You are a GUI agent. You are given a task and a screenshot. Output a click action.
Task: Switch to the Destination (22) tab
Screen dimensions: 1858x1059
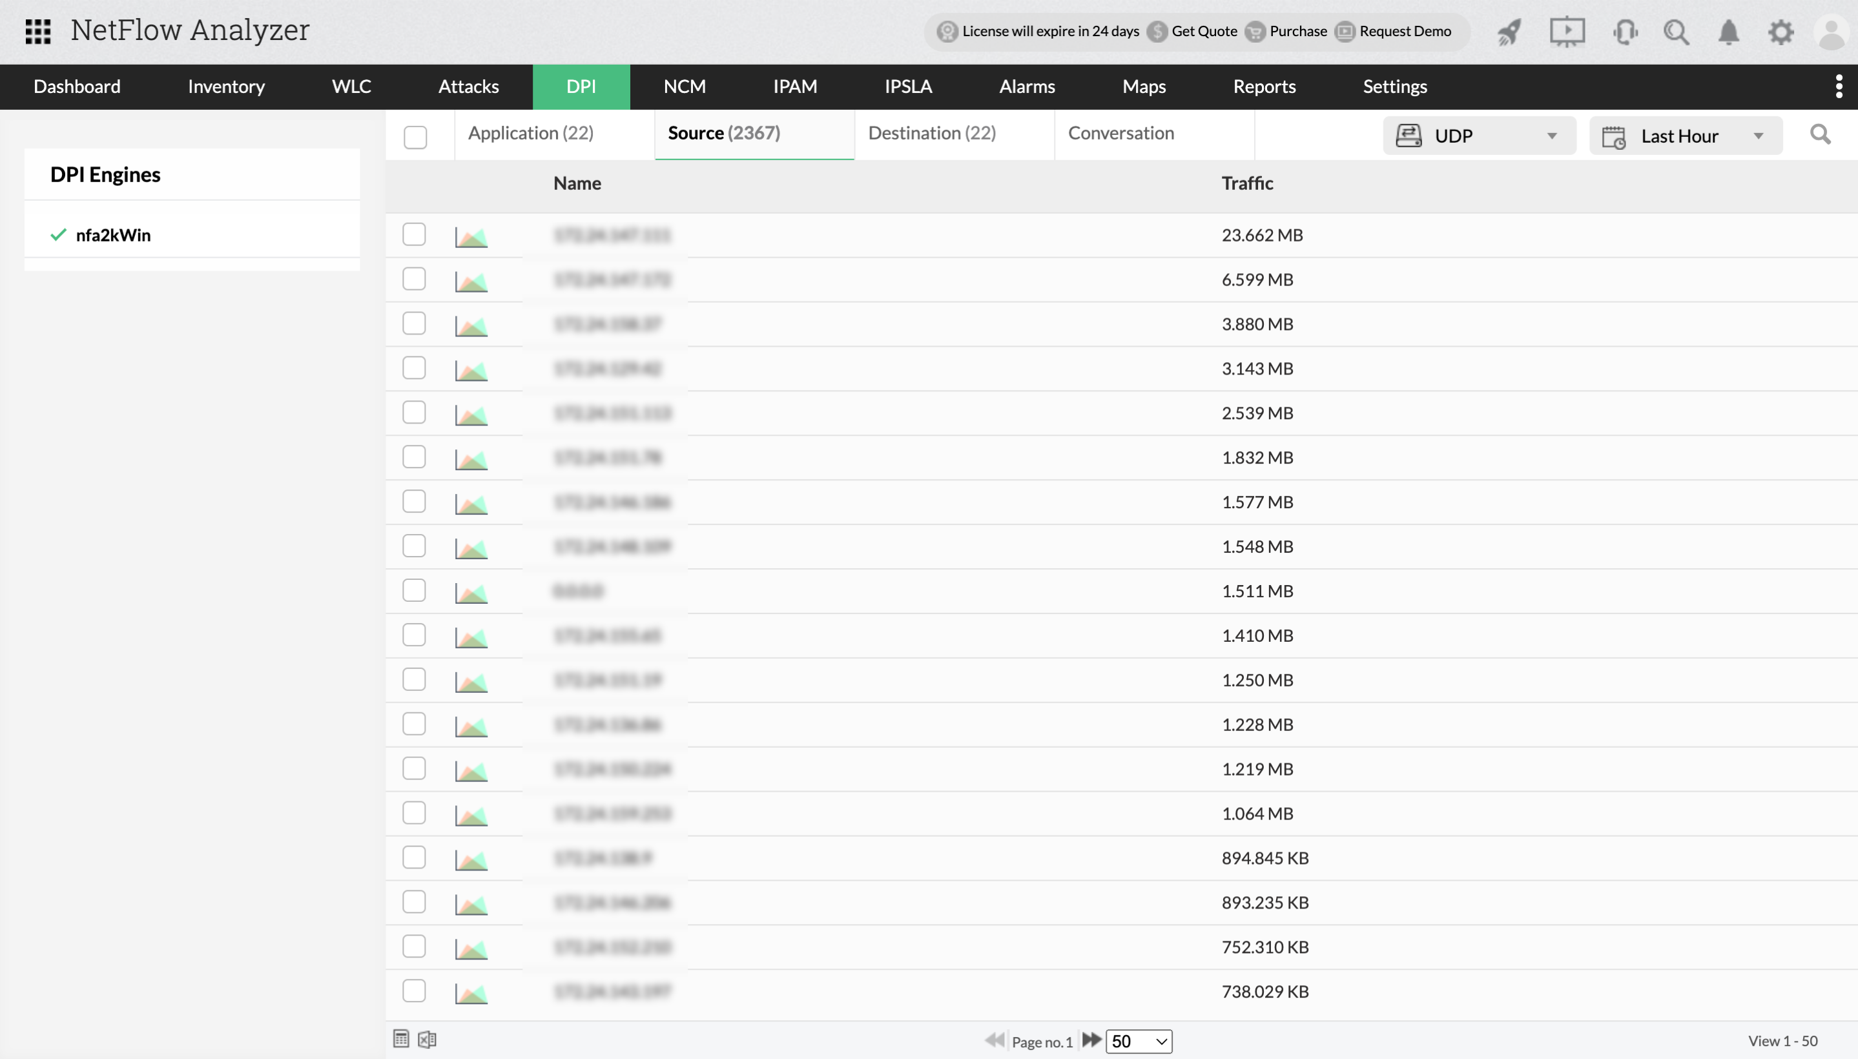[x=931, y=133]
